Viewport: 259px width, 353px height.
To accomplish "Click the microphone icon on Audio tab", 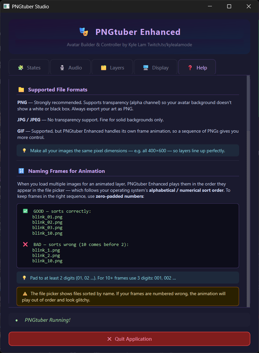I will click(x=62, y=68).
